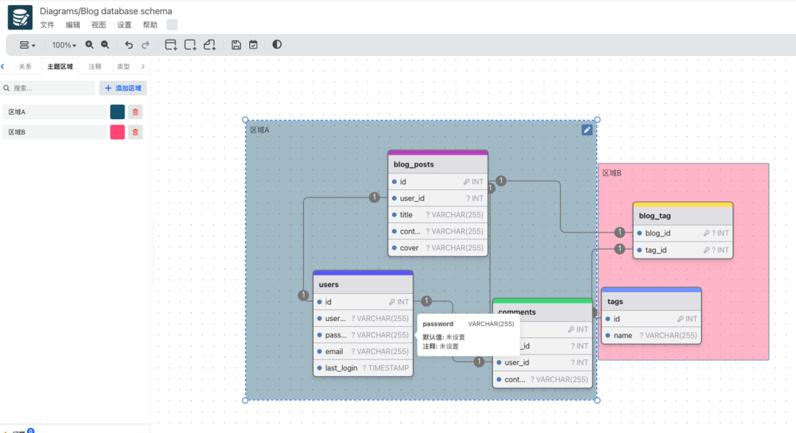
Task: Click the tag_id field in blog_tag
Action: tap(682, 250)
